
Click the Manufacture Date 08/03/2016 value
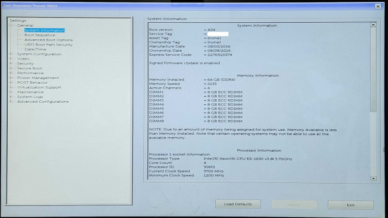[x=219, y=46]
